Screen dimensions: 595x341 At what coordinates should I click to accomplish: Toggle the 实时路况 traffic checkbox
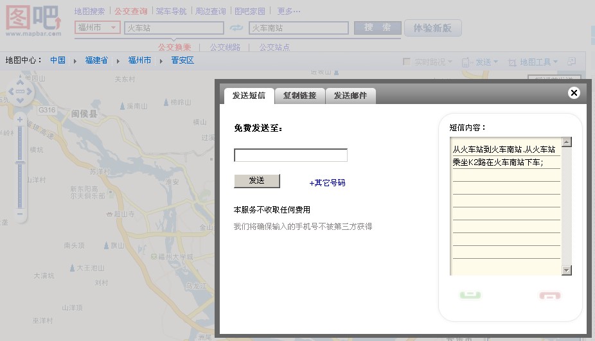click(x=406, y=62)
